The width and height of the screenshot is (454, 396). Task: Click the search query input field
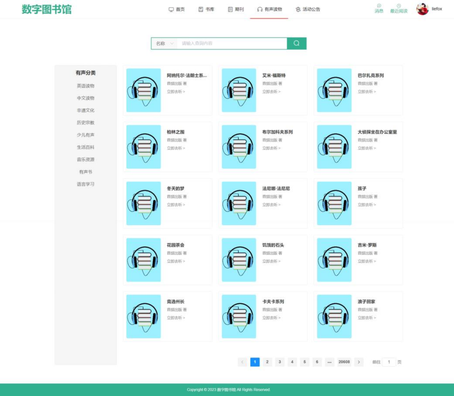pyautogui.click(x=232, y=43)
